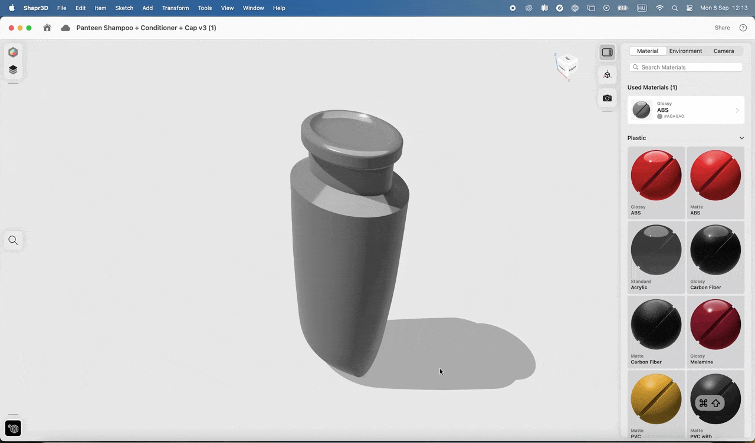This screenshot has height=443, width=755.
Task: Collapse the Plastic materials section
Action: pos(742,138)
